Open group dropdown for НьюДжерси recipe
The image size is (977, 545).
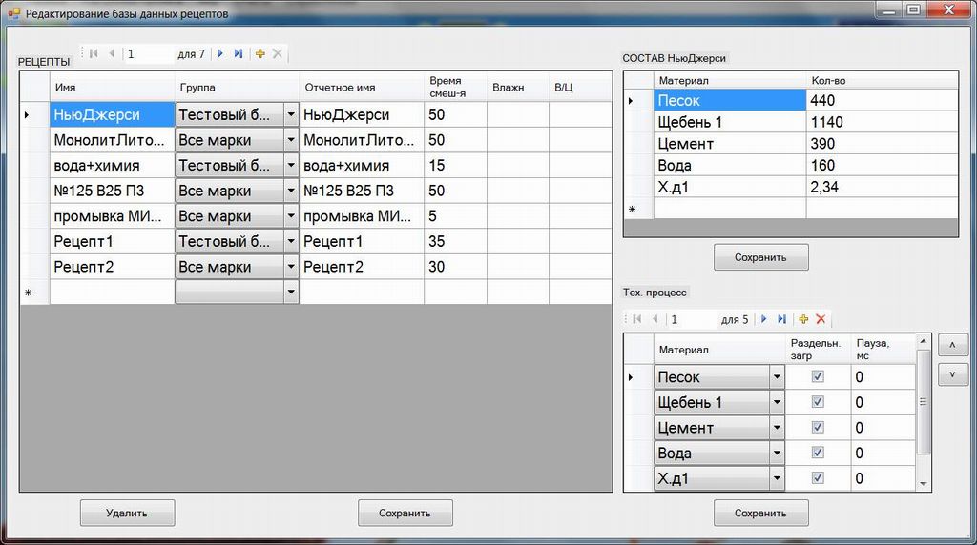[x=291, y=114]
